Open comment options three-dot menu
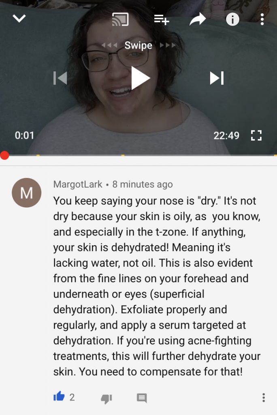This screenshot has height=415, width=277. (264, 398)
